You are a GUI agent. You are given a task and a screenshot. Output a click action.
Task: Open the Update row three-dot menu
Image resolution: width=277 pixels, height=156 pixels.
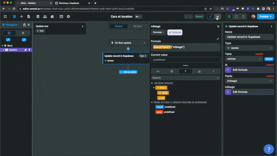(x=83, y=26)
